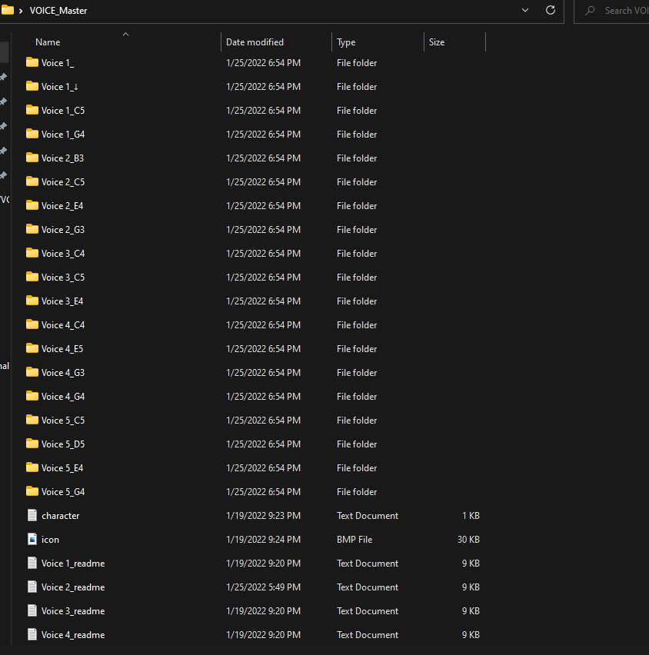Screen dimensions: 649x655
Task: Click the document icon of Voice 4_readme
Action: (x=32, y=634)
